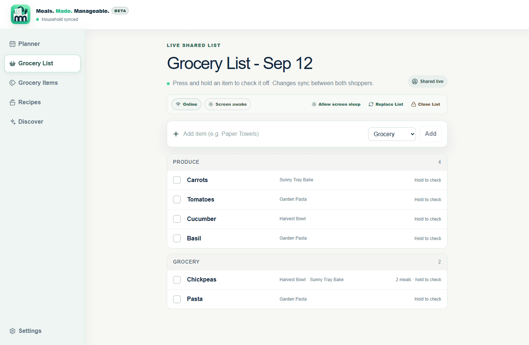Open the Grocery category dropdown

point(392,134)
